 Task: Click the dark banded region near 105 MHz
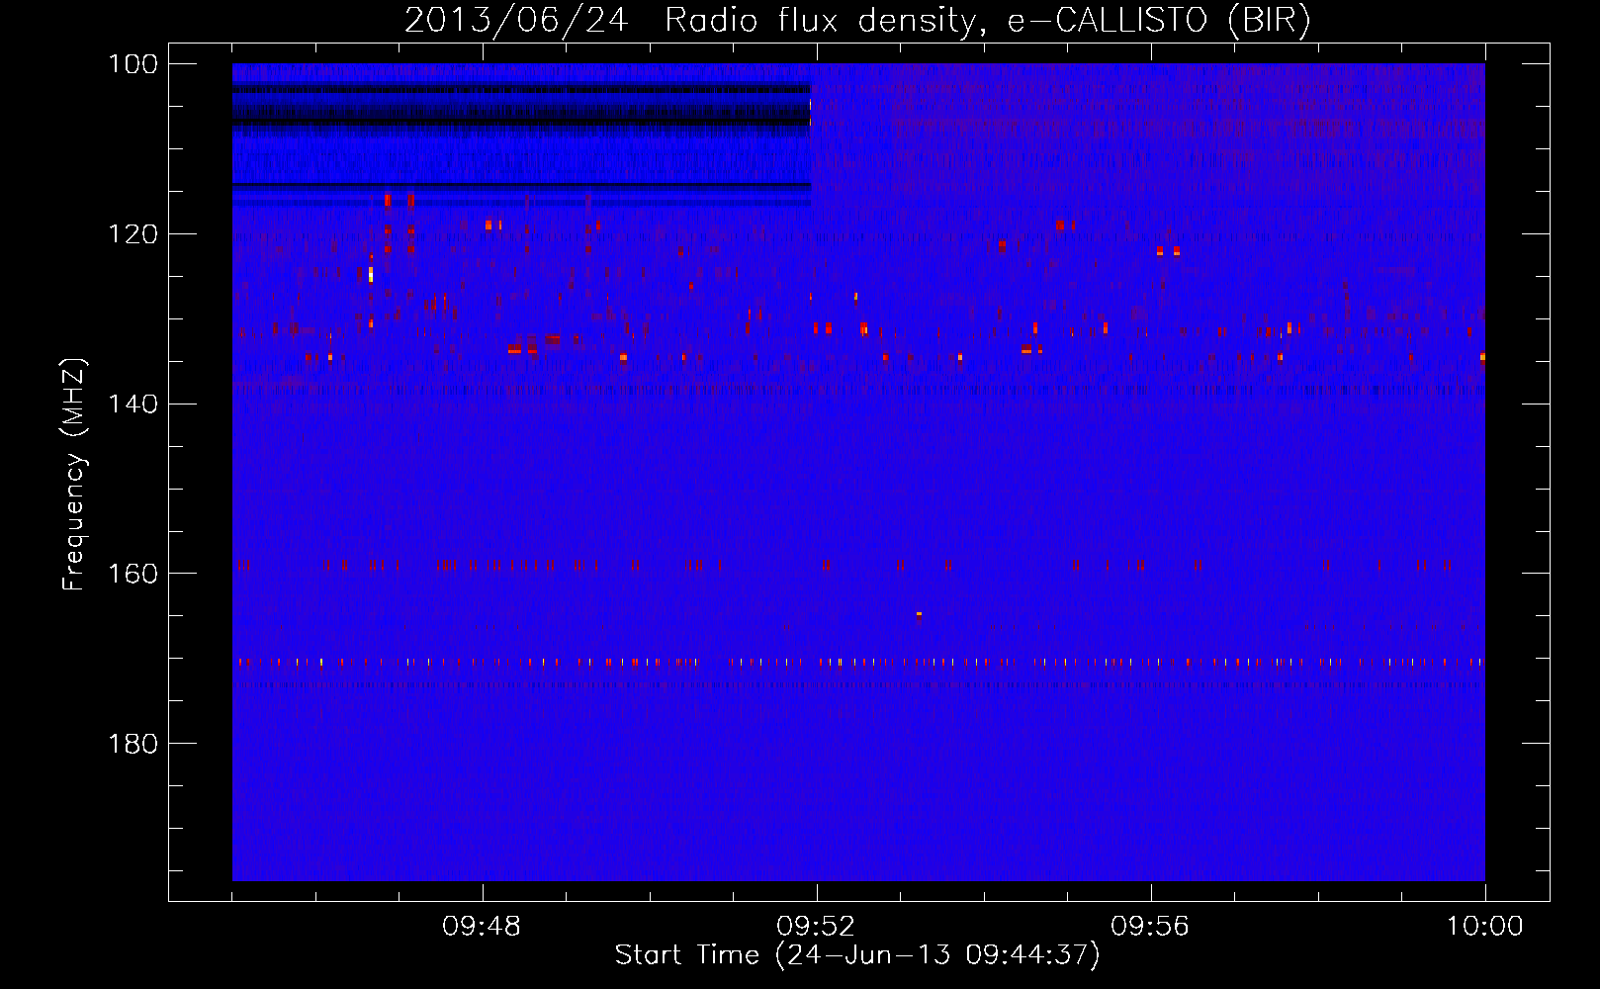pyautogui.click(x=521, y=104)
